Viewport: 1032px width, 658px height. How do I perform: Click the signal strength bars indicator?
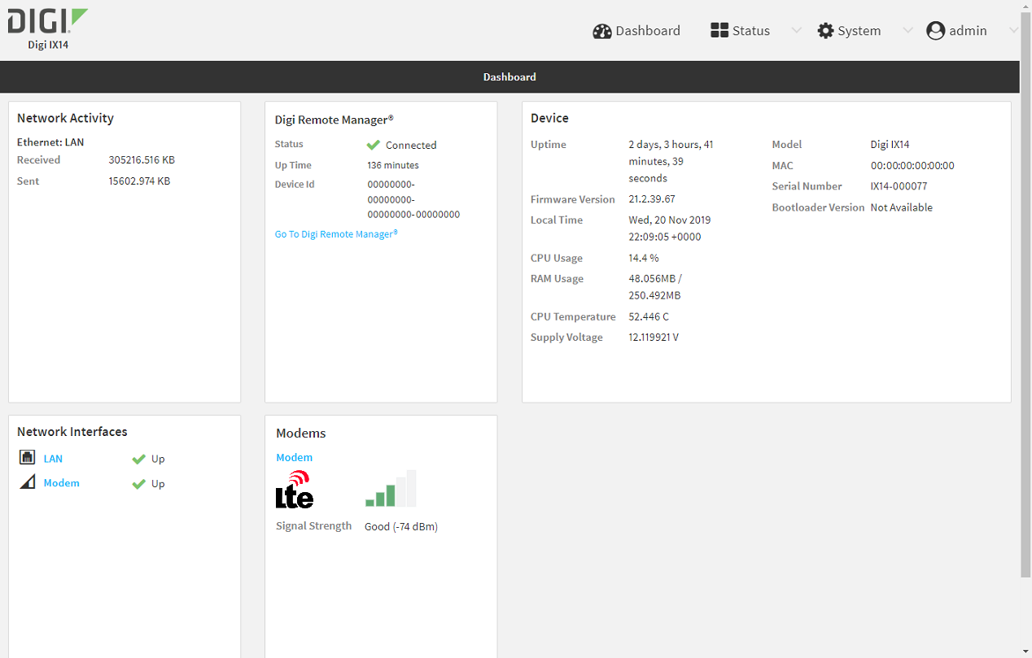point(391,489)
